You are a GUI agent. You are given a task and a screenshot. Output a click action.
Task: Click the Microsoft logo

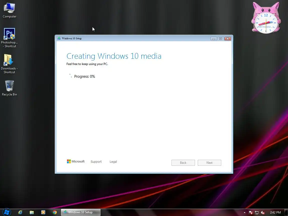coord(76,161)
